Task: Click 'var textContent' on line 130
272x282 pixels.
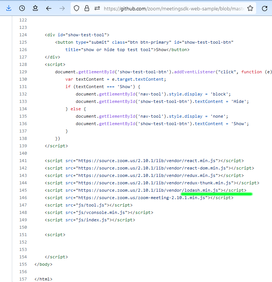Action: pyautogui.click(x=85, y=79)
